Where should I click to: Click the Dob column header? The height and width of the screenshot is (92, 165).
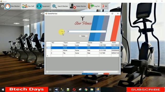click(105, 43)
